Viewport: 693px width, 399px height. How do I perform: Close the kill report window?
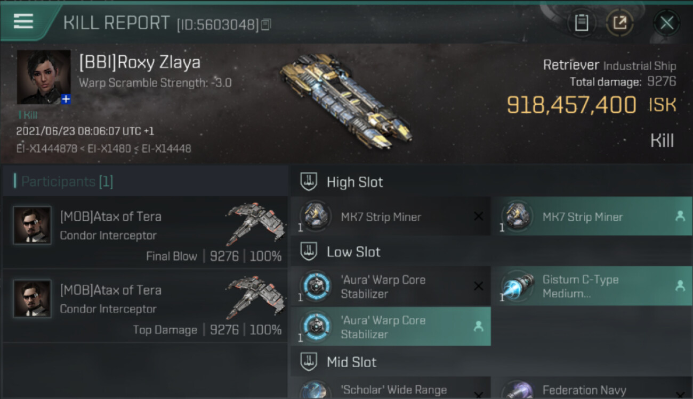coord(667,23)
